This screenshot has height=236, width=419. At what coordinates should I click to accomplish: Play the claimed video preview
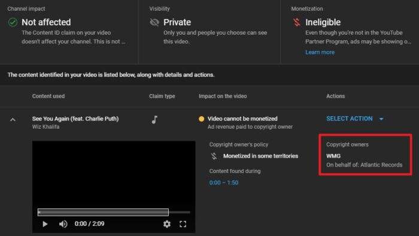pos(45,224)
